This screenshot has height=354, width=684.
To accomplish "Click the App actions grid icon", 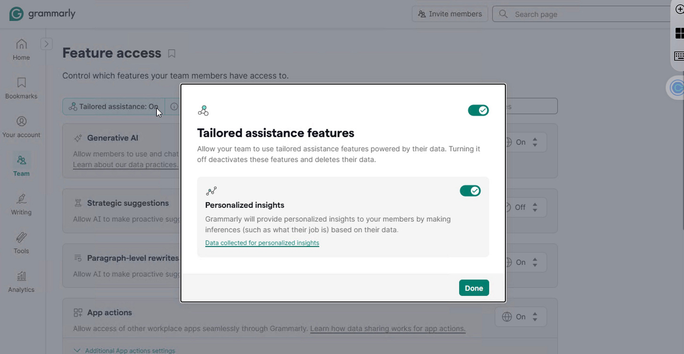I will (x=78, y=313).
